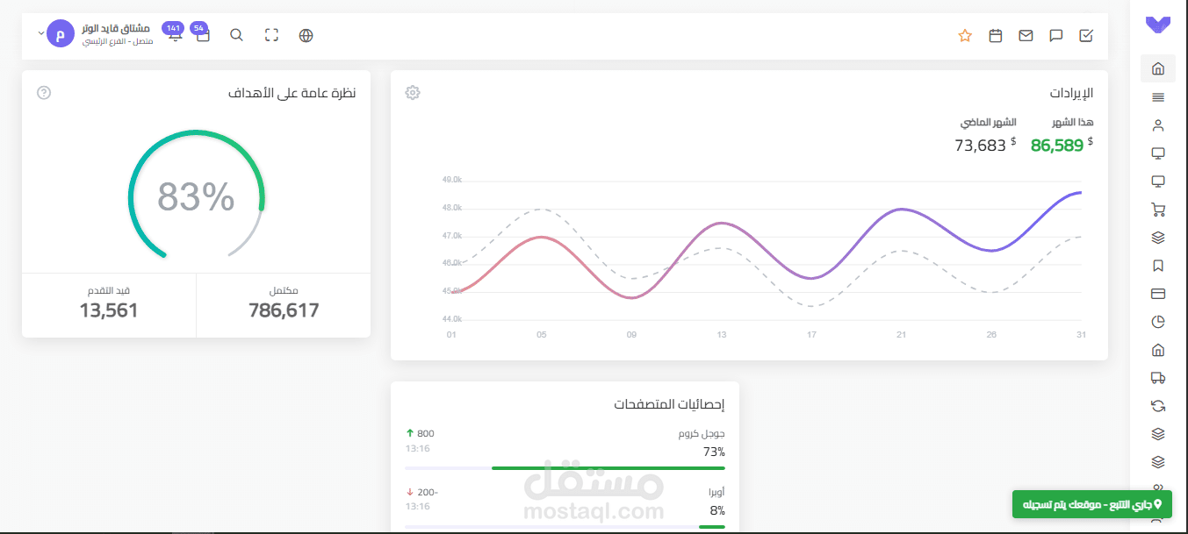This screenshot has height=534, width=1188.
Task: Click the Opera 8% progress bar
Action: pos(565,527)
